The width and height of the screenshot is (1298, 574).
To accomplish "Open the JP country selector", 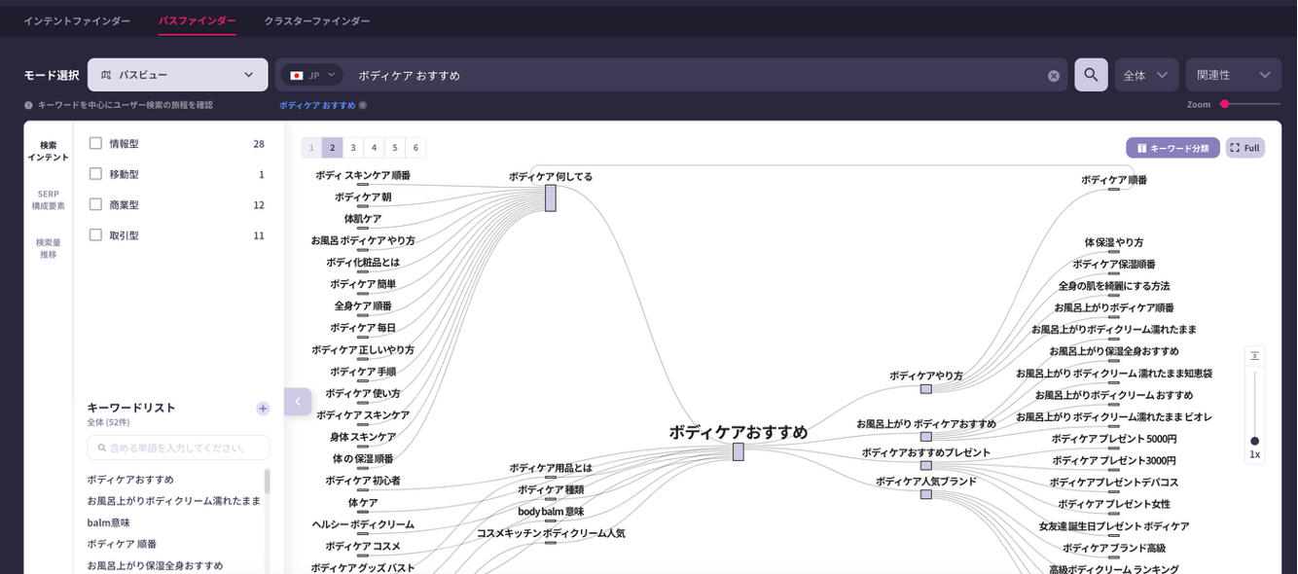I will 311,75.
